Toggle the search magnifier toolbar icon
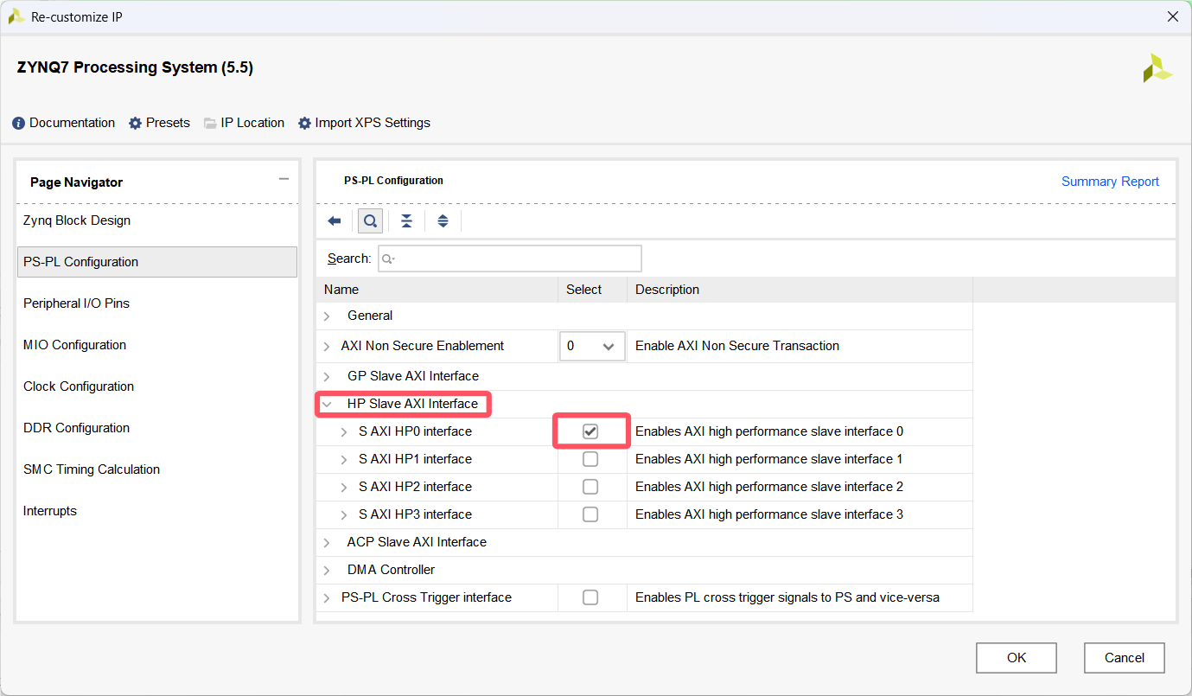1192x696 pixels. coord(370,221)
